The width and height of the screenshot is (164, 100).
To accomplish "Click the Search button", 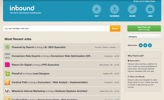I will tap(115, 28).
